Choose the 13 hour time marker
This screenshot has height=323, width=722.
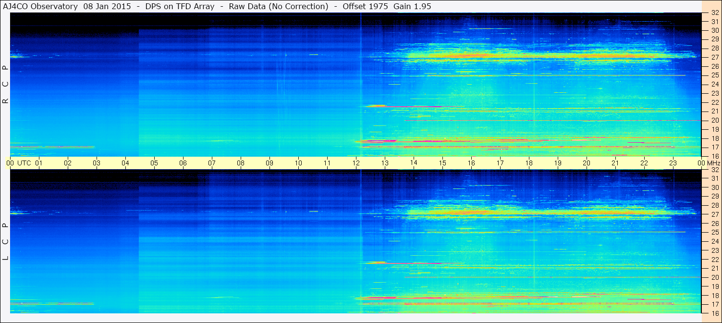tap(385, 163)
